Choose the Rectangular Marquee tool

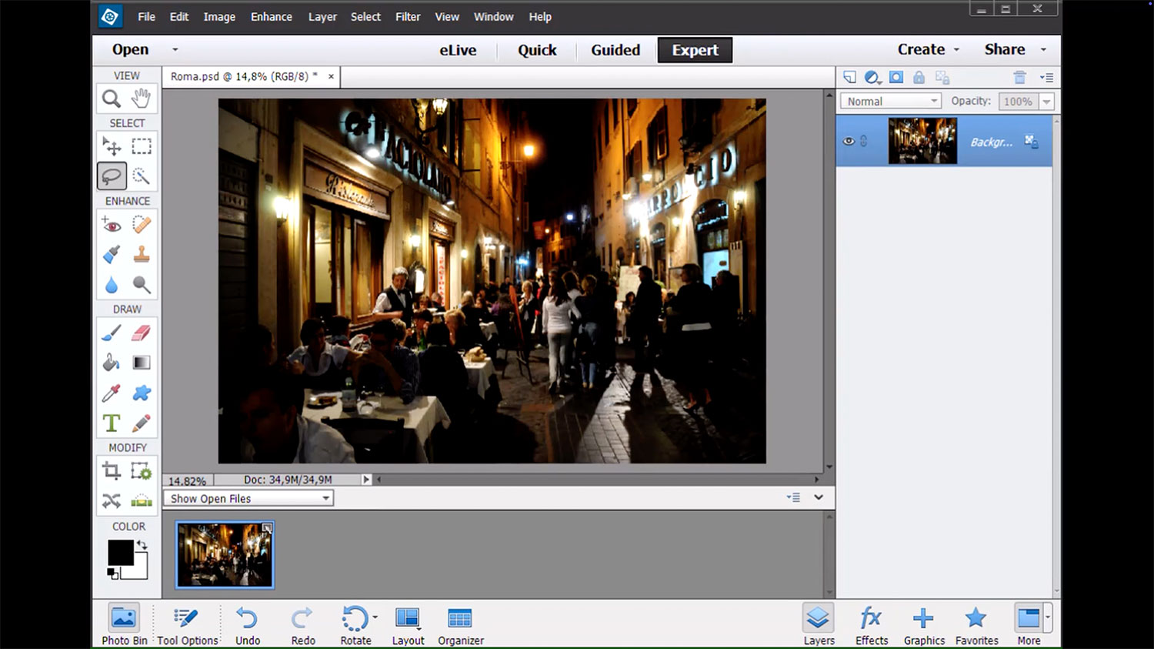click(x=142, y=146)
